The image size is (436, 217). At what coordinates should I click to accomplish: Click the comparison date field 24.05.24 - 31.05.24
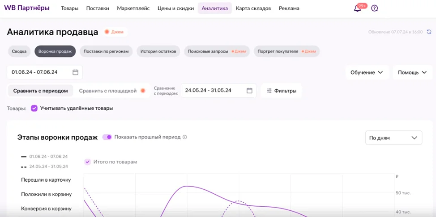point(218,91)
